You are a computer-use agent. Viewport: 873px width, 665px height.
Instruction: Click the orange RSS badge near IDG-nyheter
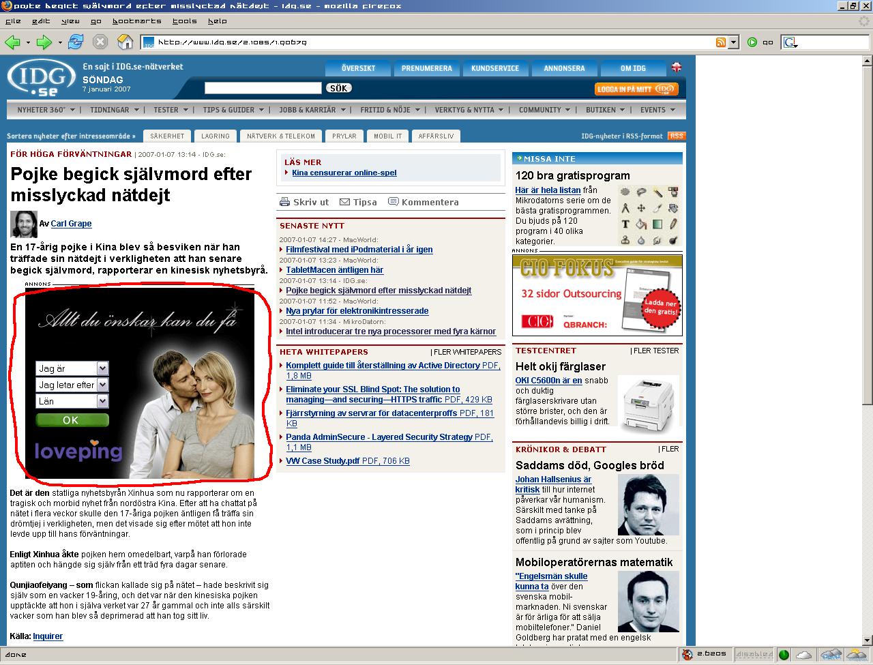[x=677, y=136]
